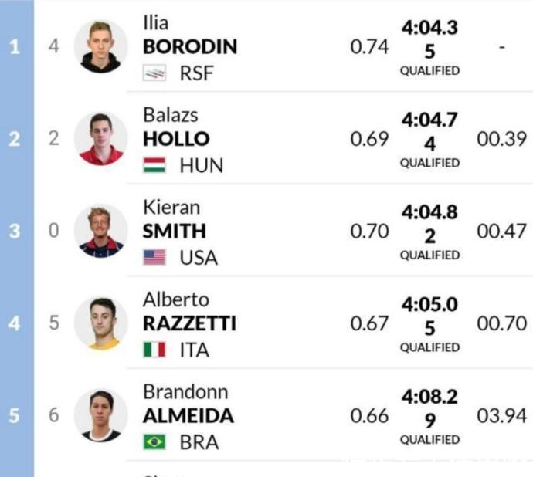533x477 pixels.
Task: Click the USA flag icon
Action: 154,258
